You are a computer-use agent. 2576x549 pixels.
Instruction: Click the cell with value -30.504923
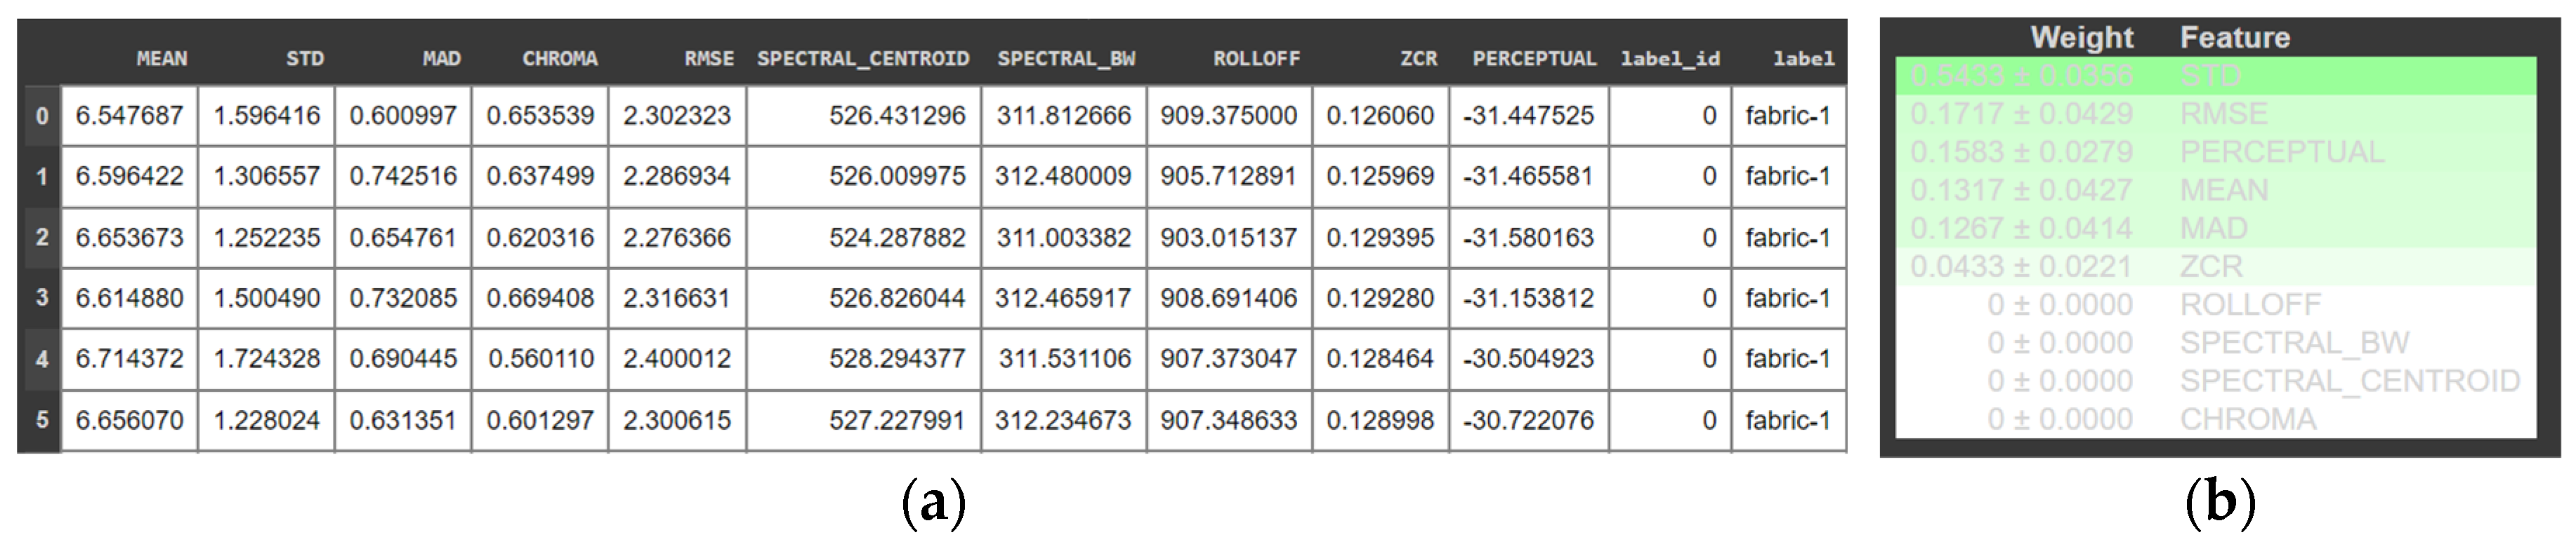pos(1528,358)
